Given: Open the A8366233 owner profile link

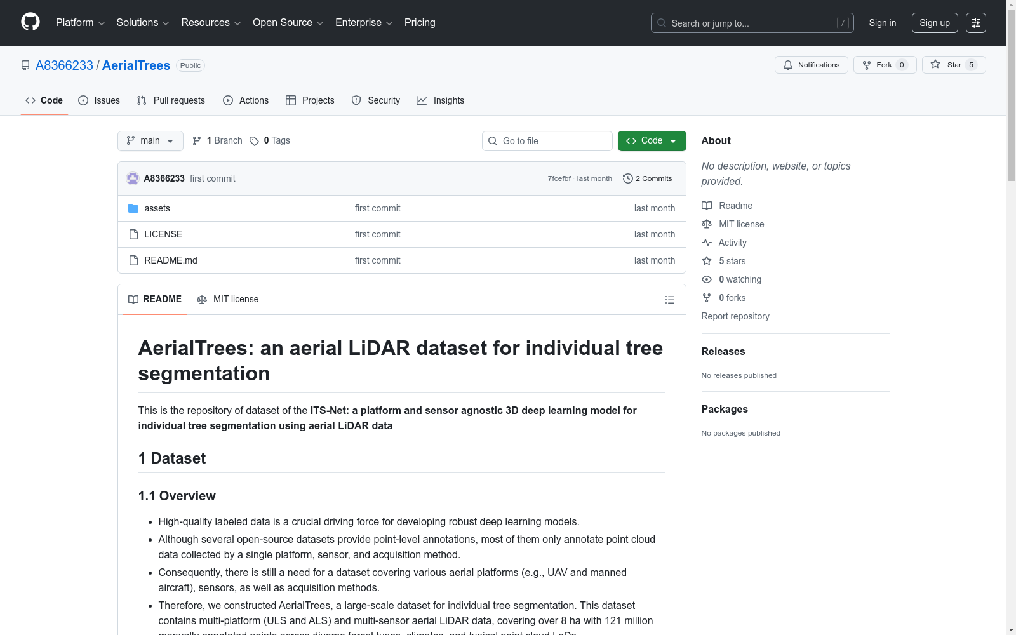Looking at the screenshot, I should pos(64,65).
